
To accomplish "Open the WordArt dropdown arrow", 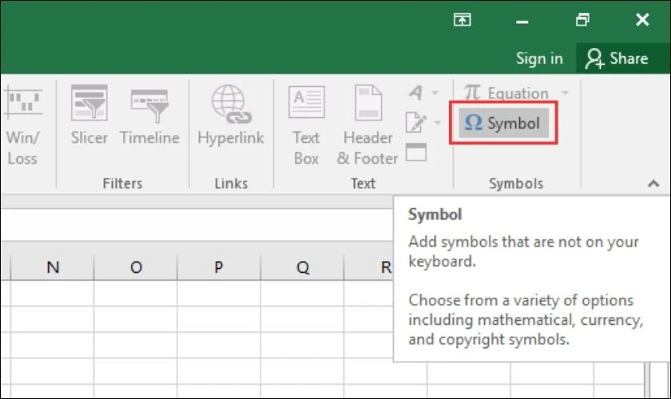I will click(435, 93).
